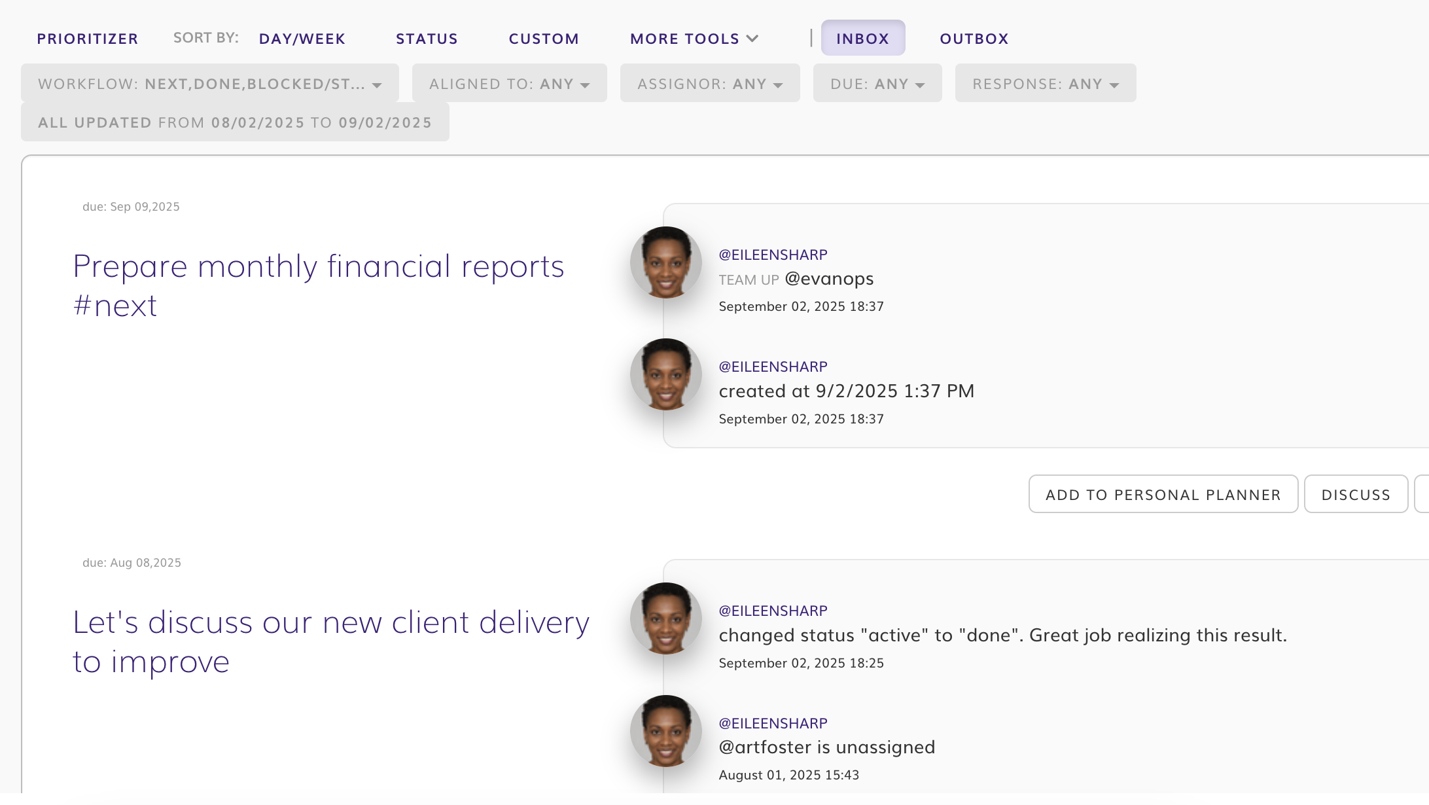The image size is (1429, 805).
Task: Click avatar beside 'changed status' comment
Action: tap(665, 618)
